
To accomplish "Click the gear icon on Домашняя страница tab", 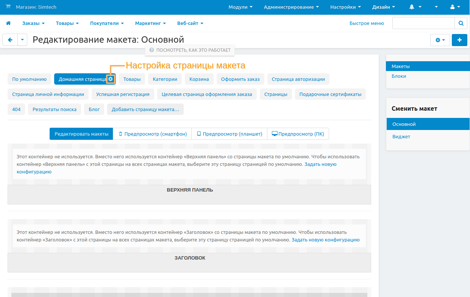I will [x=110, y=79].
